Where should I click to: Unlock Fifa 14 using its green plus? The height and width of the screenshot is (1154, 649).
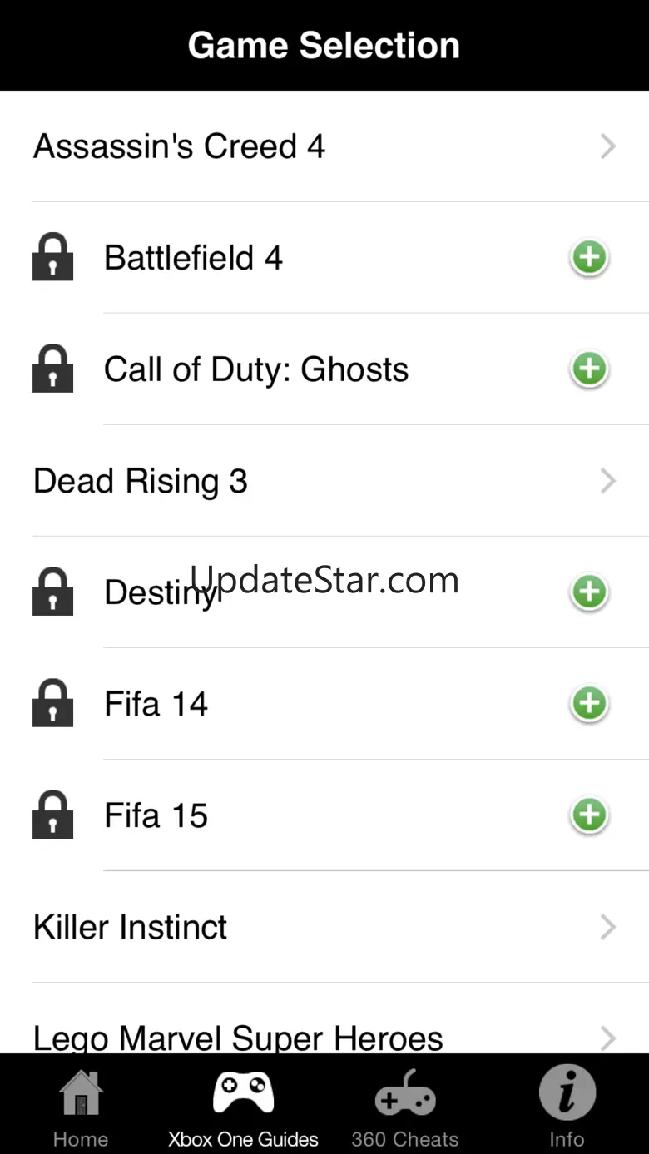tap(589, 703)
